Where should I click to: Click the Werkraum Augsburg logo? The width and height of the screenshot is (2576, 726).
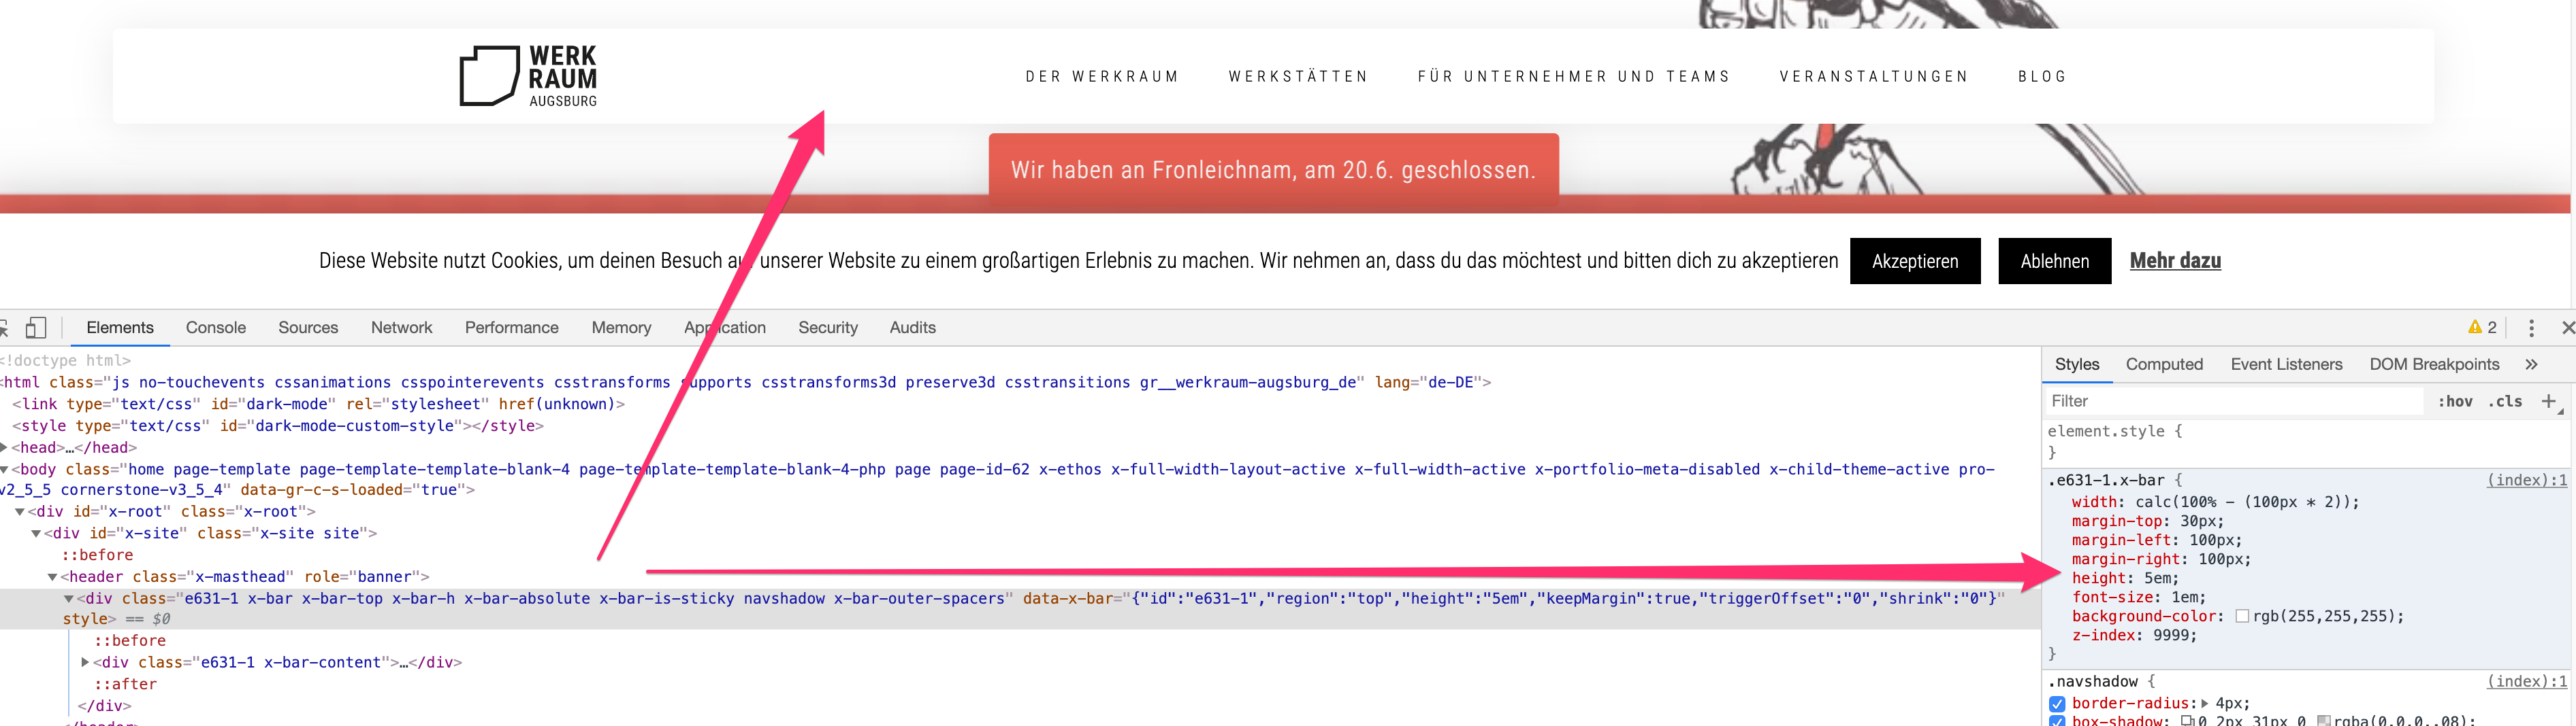pos(528,76)
